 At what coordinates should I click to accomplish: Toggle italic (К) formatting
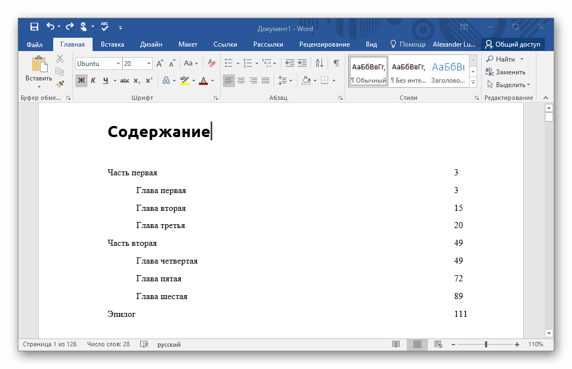tap(93, 80)
